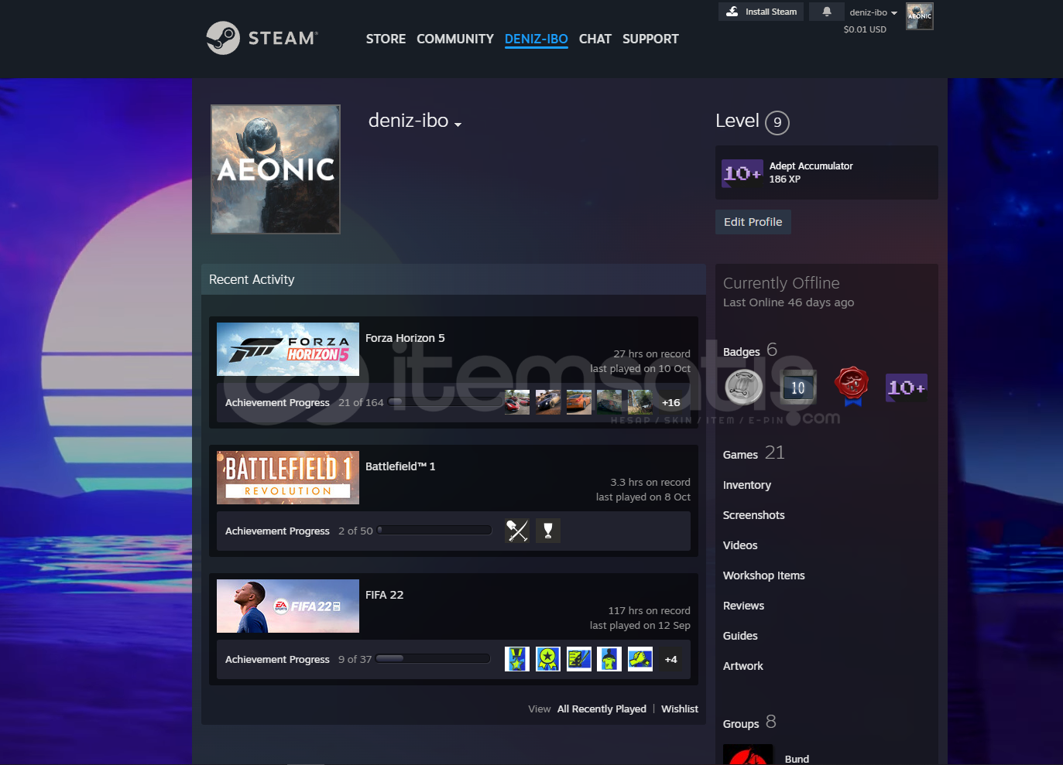Open the Battlefield 1 Revolution game banner
Image resolution: width=1063 pixels, height=765 pixels.
288,477
